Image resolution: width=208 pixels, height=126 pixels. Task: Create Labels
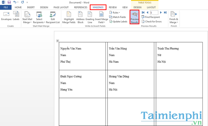[x=16, y=16]
